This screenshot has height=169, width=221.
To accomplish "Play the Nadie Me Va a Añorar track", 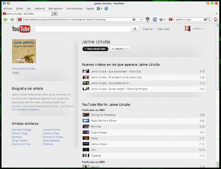I will pos(144,121).
